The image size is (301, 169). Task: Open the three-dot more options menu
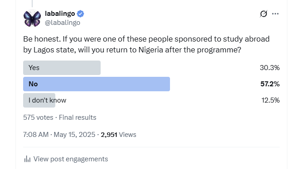click(275, 14)
